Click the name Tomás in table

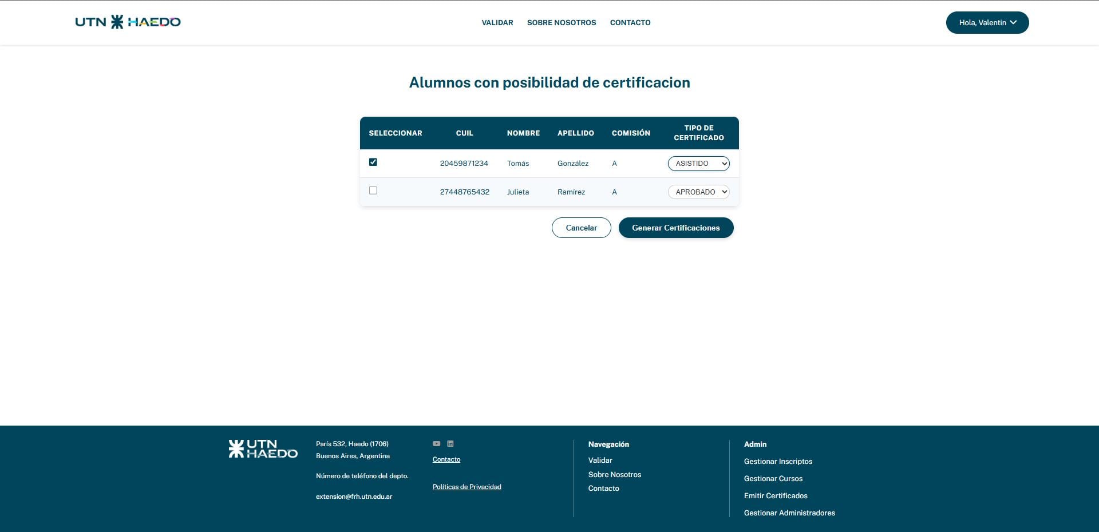point(518,164)
